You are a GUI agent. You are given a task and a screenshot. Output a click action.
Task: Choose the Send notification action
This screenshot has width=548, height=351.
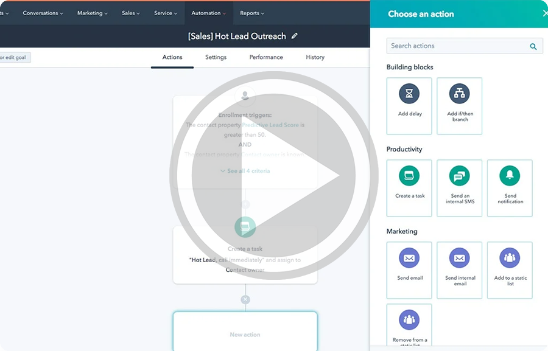point(510,188)
